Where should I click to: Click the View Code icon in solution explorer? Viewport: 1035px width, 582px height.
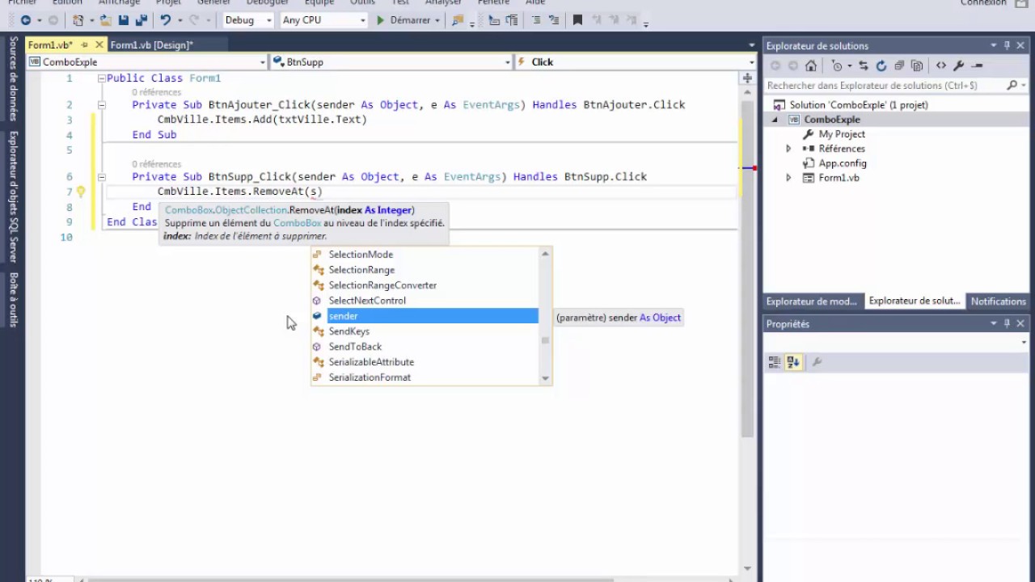[941, 65]
